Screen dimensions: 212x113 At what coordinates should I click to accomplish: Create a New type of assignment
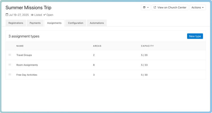[x=195, y=36]
